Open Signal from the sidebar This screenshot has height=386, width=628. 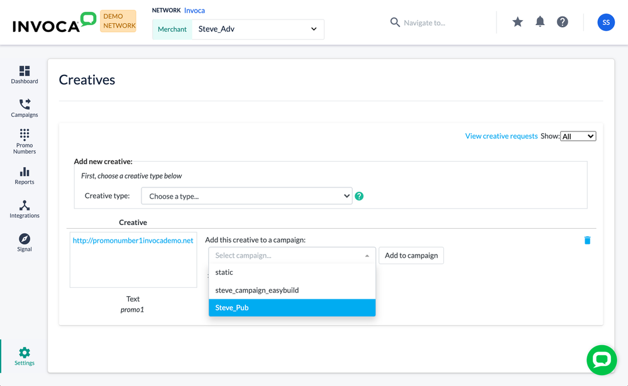[x=25, y=243]
